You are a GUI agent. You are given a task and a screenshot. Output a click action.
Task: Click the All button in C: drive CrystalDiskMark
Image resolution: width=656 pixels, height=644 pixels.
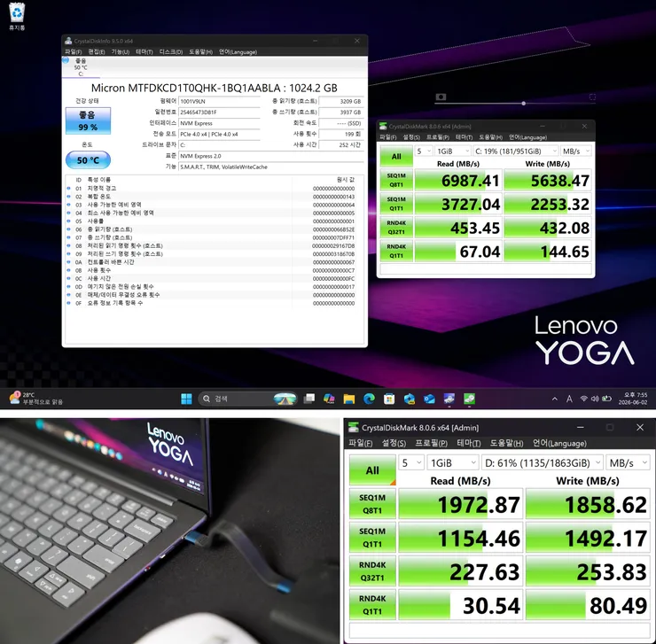tap(396, 157)
